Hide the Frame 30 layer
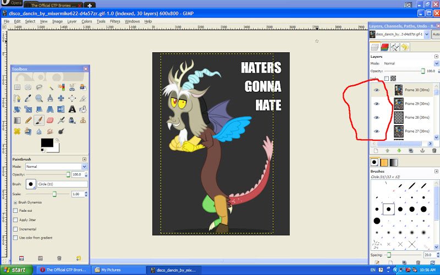This screenshot has width=440, height=275. 377,90
